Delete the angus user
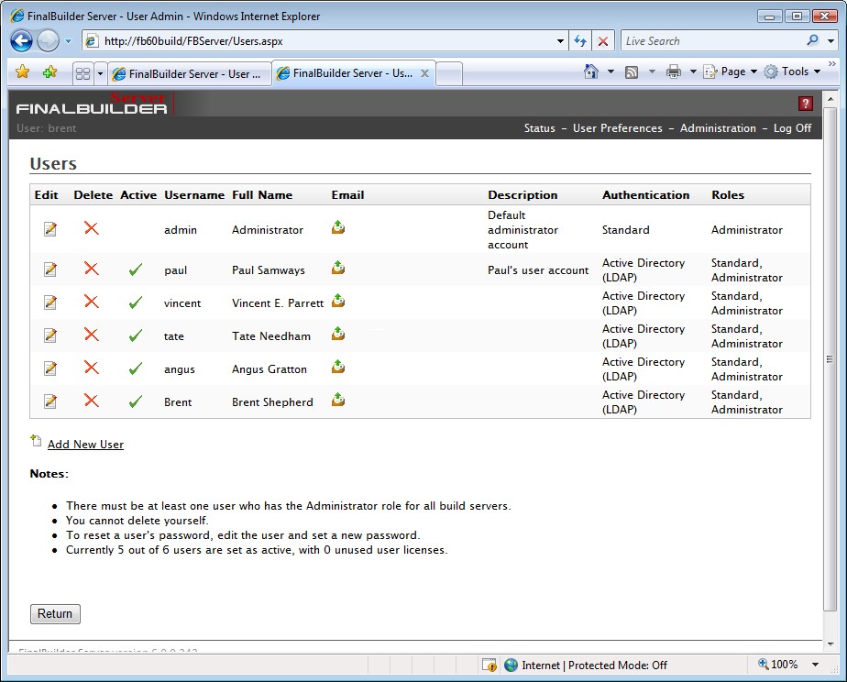The height and width of the screenshot is (682, 847). click(x=92, y=368)
